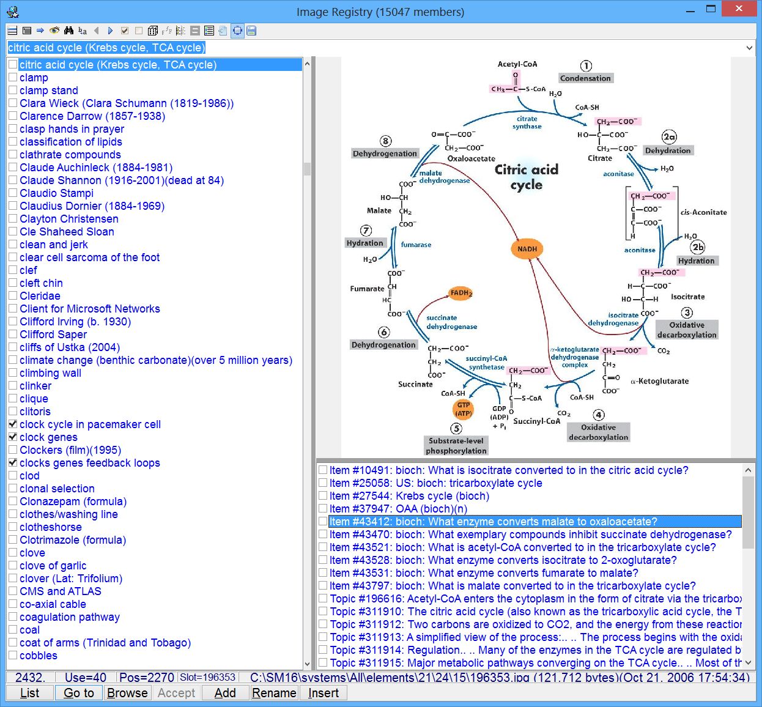Screen dimensions: 762x707
Task: Click the registry name text field
Action: pos(367,48)
